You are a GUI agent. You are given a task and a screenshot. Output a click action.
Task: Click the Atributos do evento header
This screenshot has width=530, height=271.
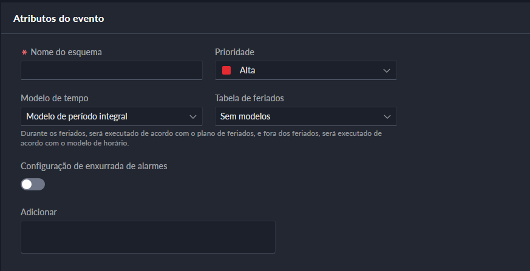(x=59, y=19)
